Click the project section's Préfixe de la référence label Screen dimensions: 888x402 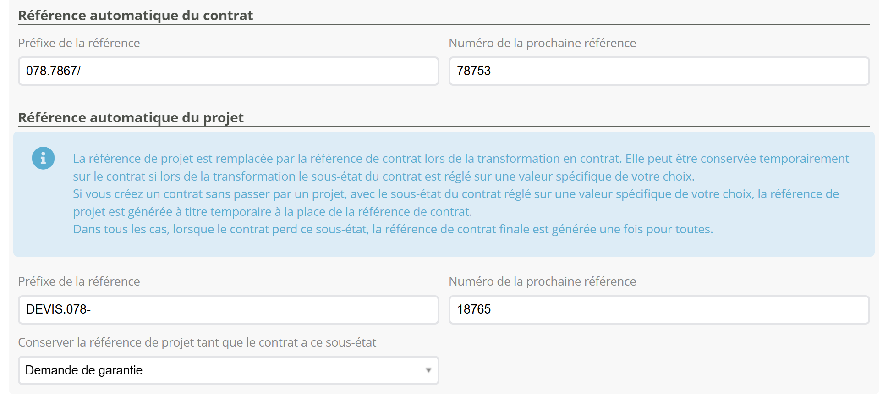click(x=79, y=281)
